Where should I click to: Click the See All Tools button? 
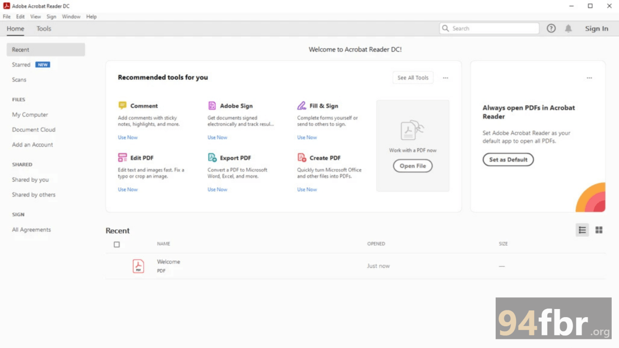coord(413,78)
